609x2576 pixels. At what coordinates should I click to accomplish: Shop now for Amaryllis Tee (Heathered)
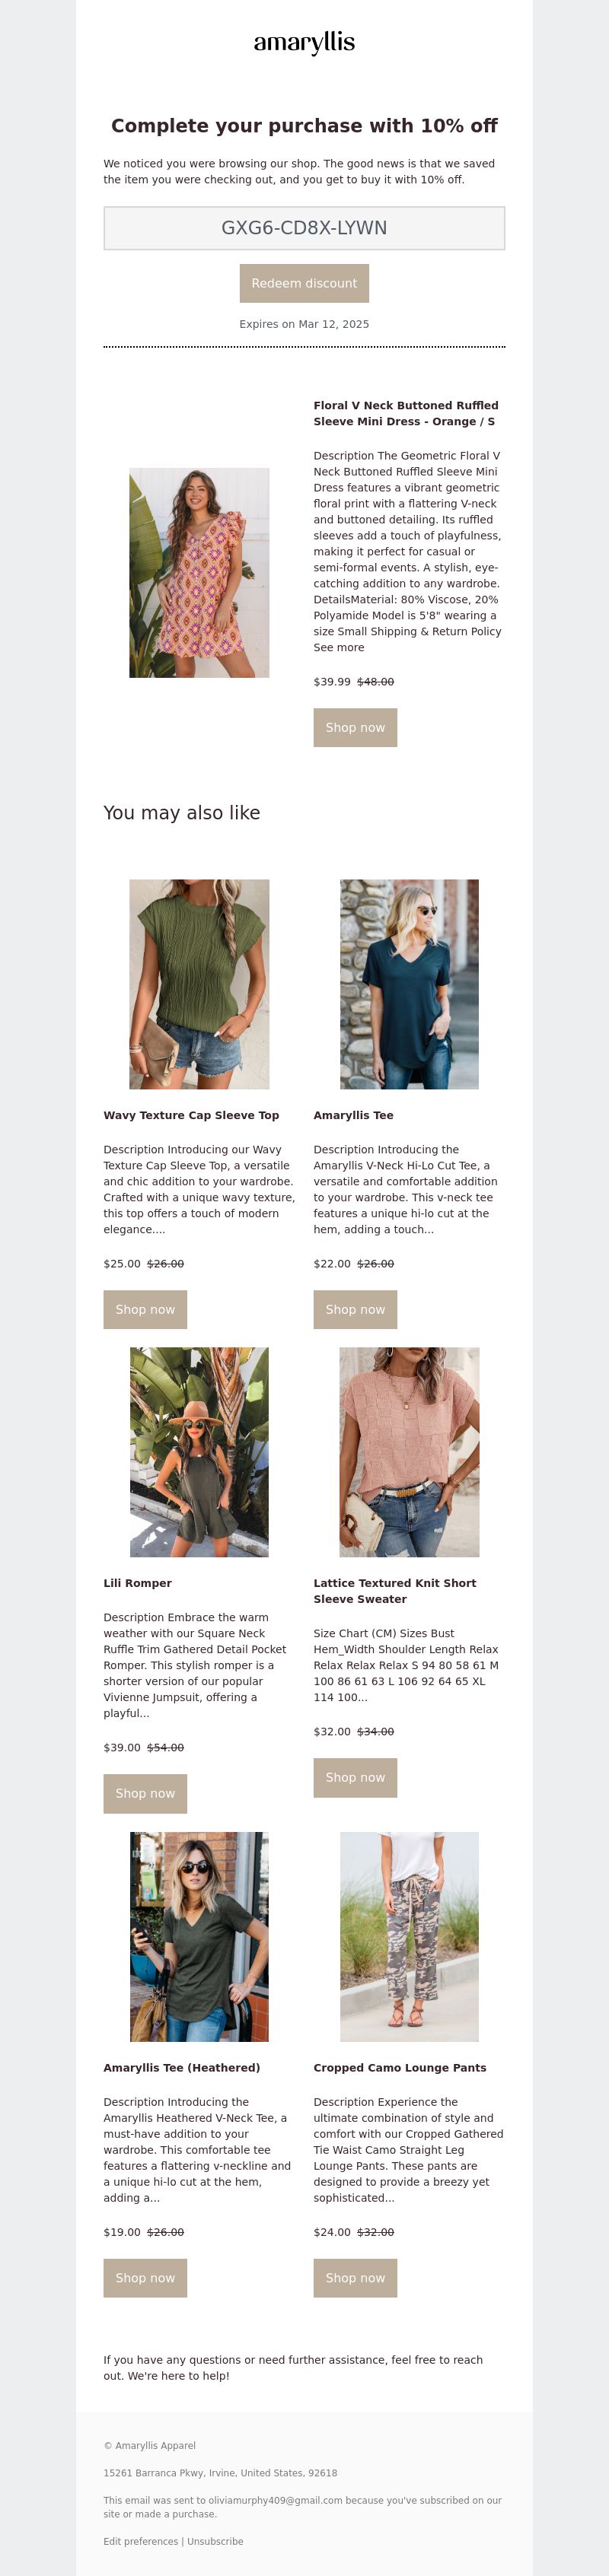tap(145, 2277)
